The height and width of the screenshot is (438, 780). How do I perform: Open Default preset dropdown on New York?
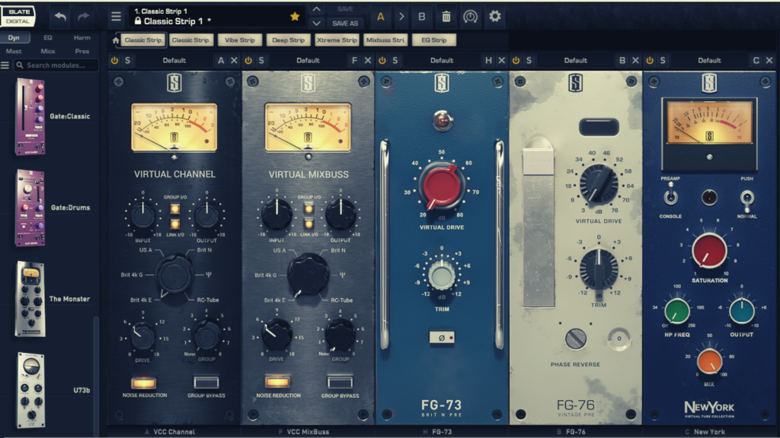click(x=709, y=60)
